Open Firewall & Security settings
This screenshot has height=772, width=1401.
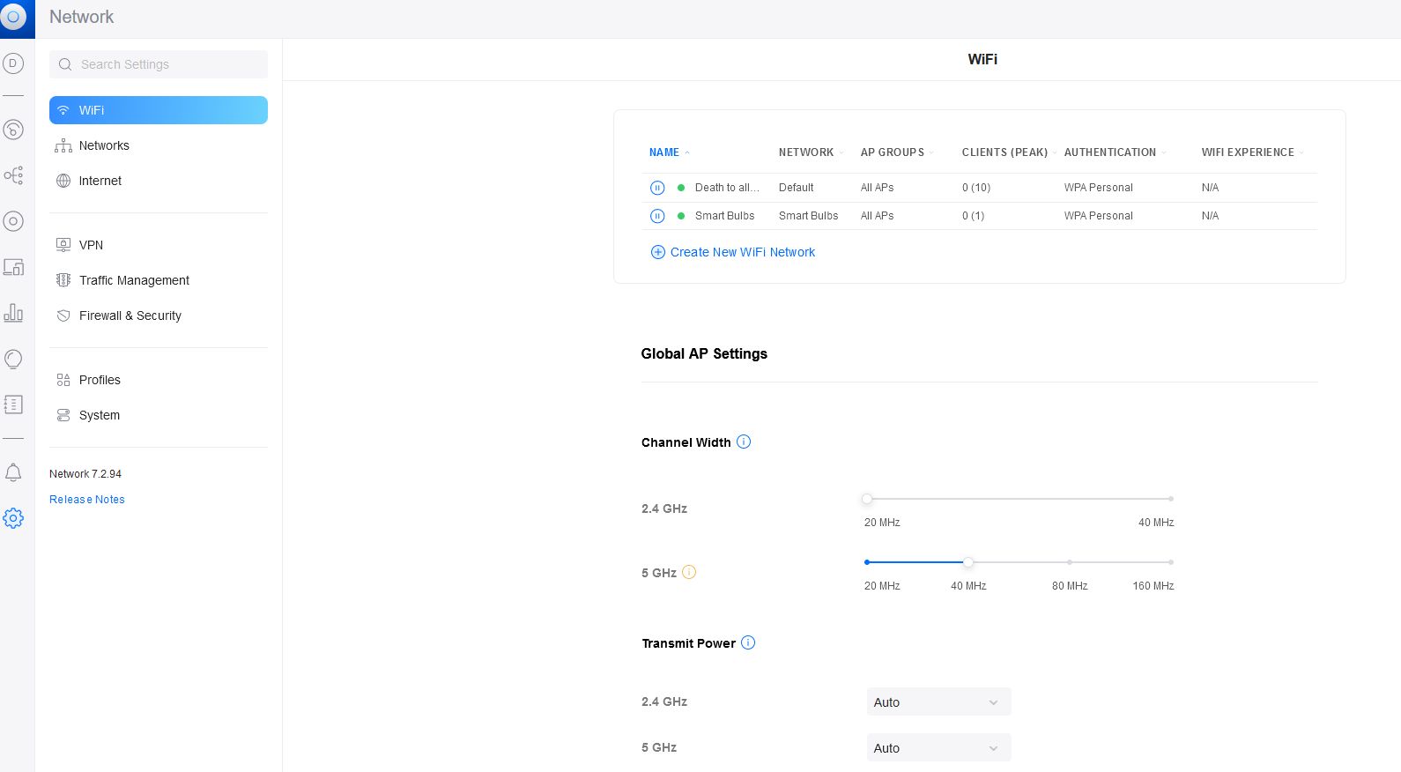coord(159,315)
